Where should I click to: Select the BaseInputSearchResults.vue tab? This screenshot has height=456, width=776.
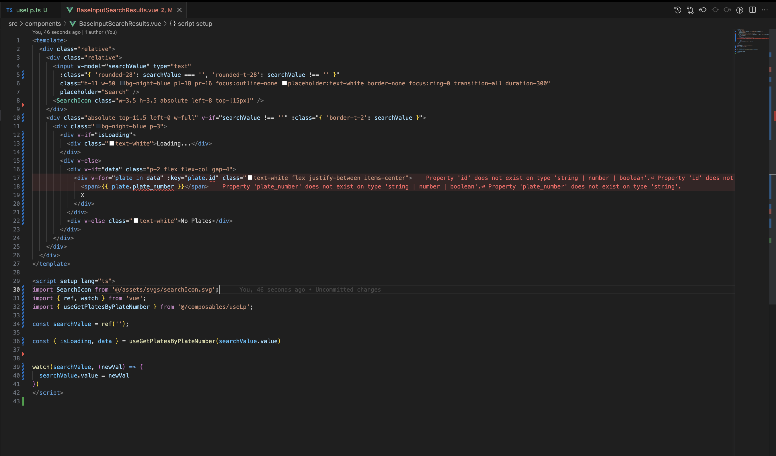tap(117, 10)
